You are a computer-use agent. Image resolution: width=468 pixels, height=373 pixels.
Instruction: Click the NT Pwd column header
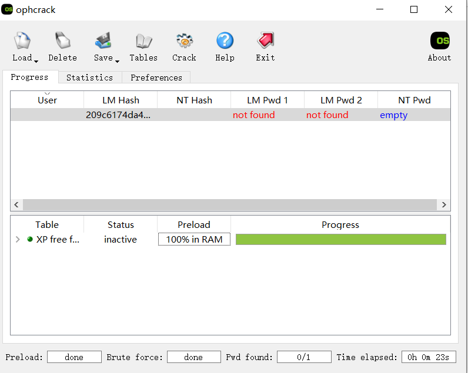click(x=414, y=100)
